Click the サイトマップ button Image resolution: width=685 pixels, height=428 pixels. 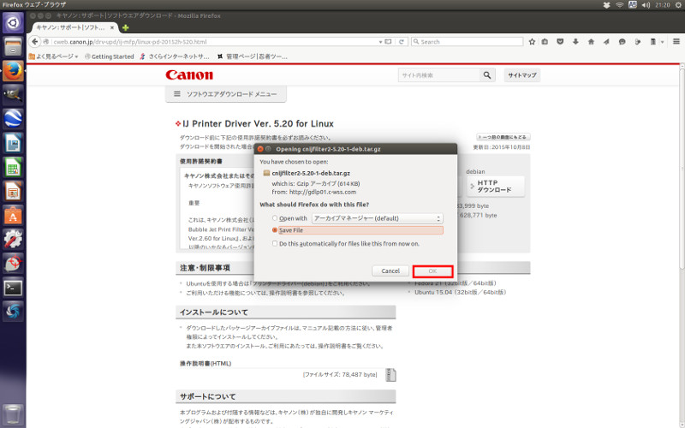[x=522, y=75]
